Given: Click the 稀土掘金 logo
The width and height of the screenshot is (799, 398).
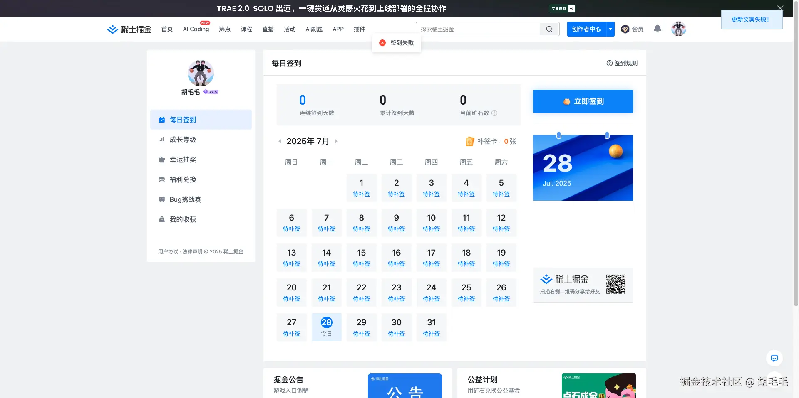Looking at the screenshot, I should [129, 29].
